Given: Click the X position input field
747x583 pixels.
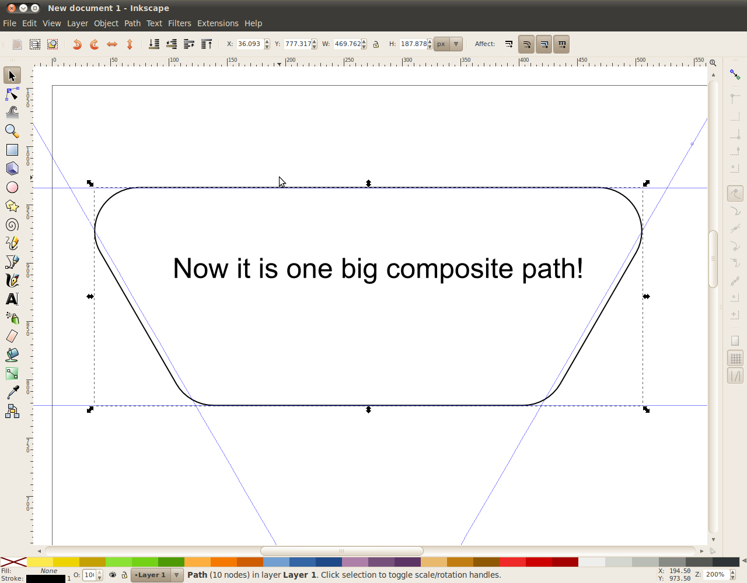Looking at the screenshot, I should click(250, 44).
